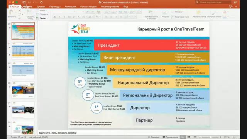The height and width of the screenshot is (139, 247).
Task: Insert a Текстовое поле text box
Action: pyautogui.click(x=180, y=17)
